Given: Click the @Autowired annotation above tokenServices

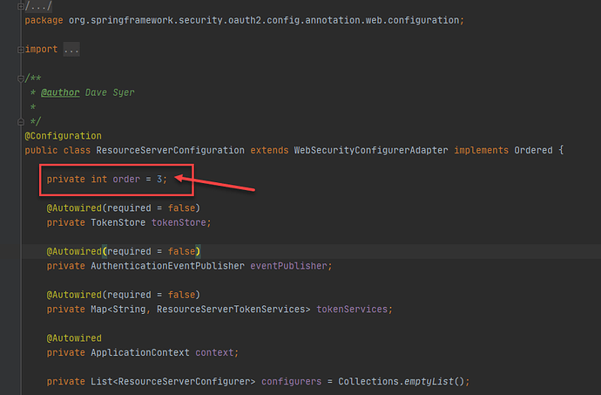Looking at the screenshot, I should (x=74, y=295).
